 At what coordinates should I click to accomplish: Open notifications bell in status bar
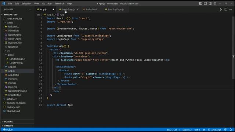(x=231, y=130)
